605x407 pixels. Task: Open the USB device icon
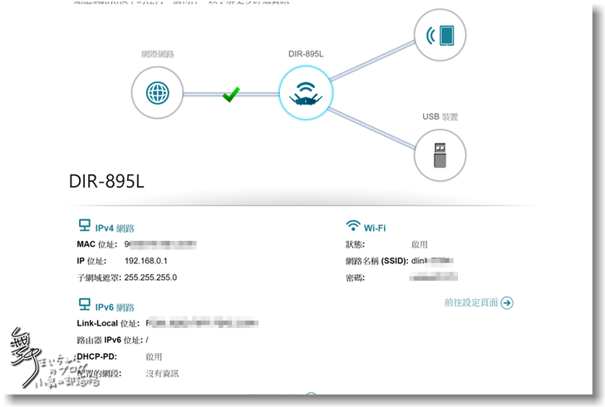coord(440,155)
